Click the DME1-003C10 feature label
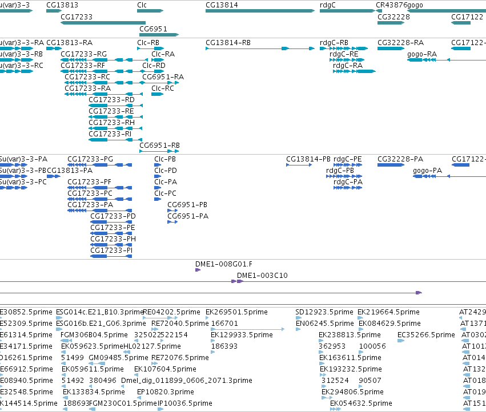486x412 pixels. 262,276
